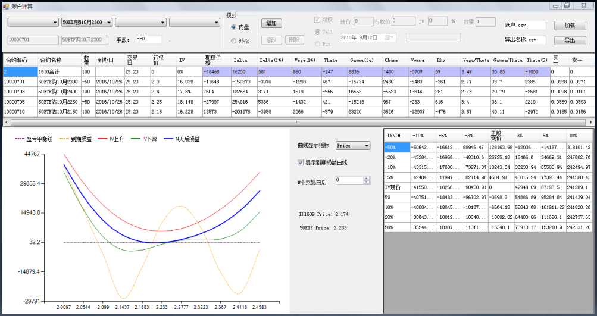
Task: Choose the Put radio option
Action: click(317, 44)
